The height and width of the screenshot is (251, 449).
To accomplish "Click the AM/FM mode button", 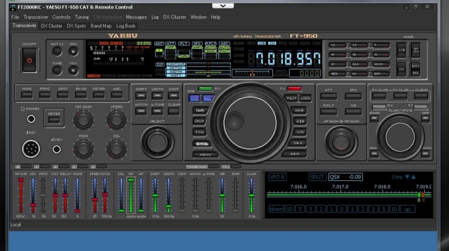I will click(416, 50).
